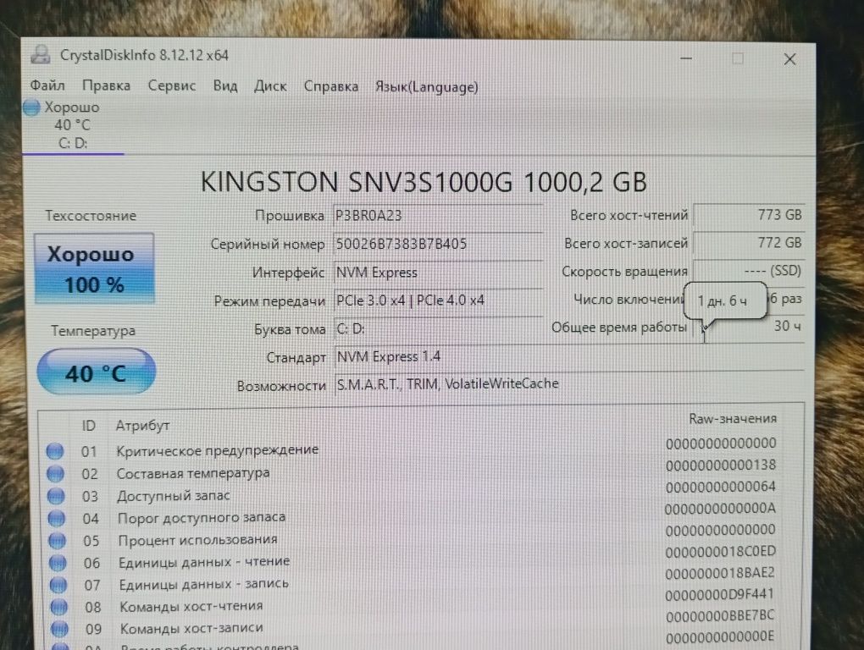This screenshot has width=864, height=650.
Task: Open the Сервис menu
Action: click(171, 85)
